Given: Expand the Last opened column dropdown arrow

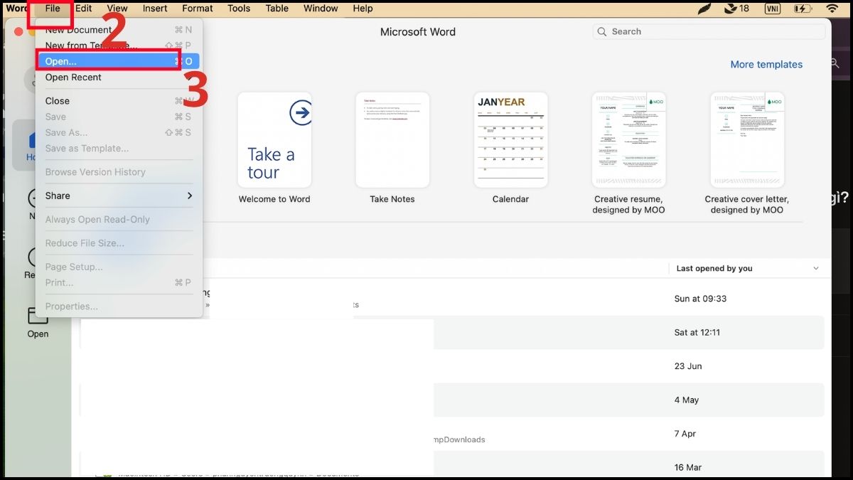Looking at the screenshot, I should click(x=815, y=268).
